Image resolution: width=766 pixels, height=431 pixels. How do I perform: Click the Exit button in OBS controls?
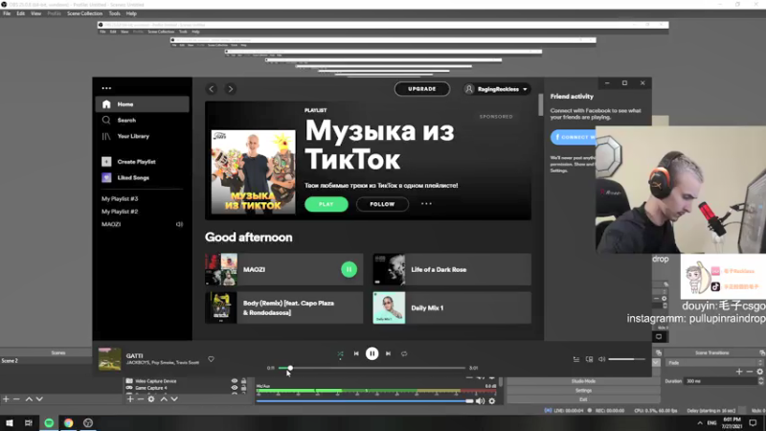583,399
